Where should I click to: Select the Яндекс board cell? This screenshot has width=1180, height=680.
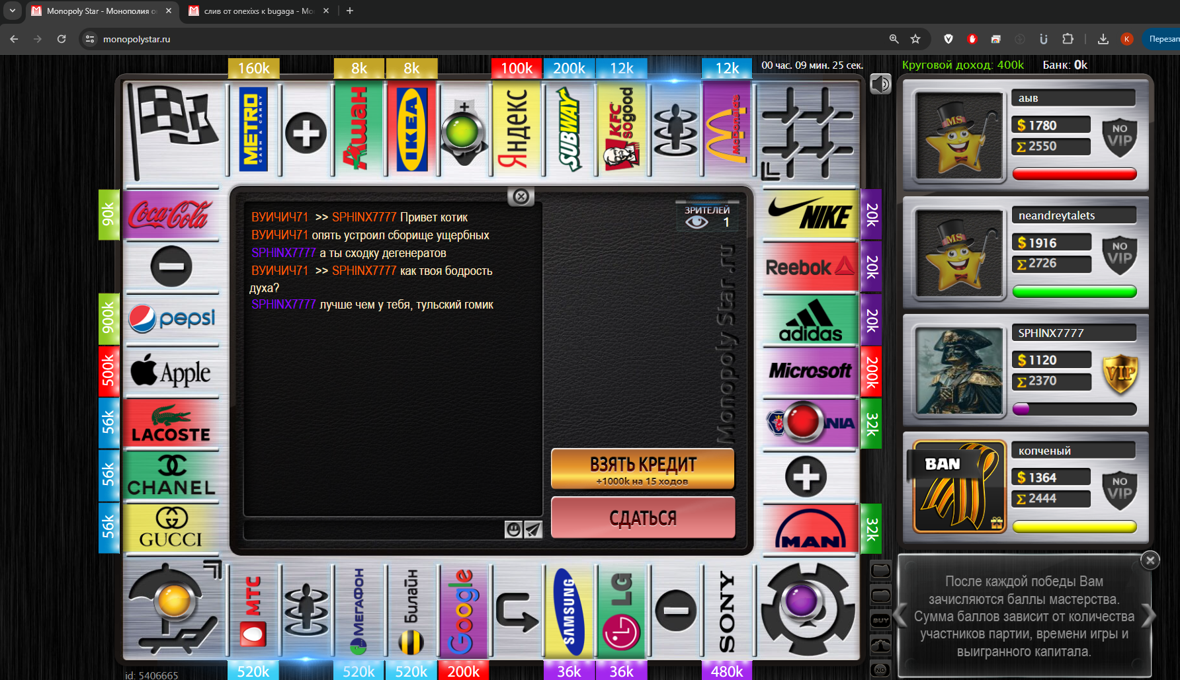[x=517, y=129]
